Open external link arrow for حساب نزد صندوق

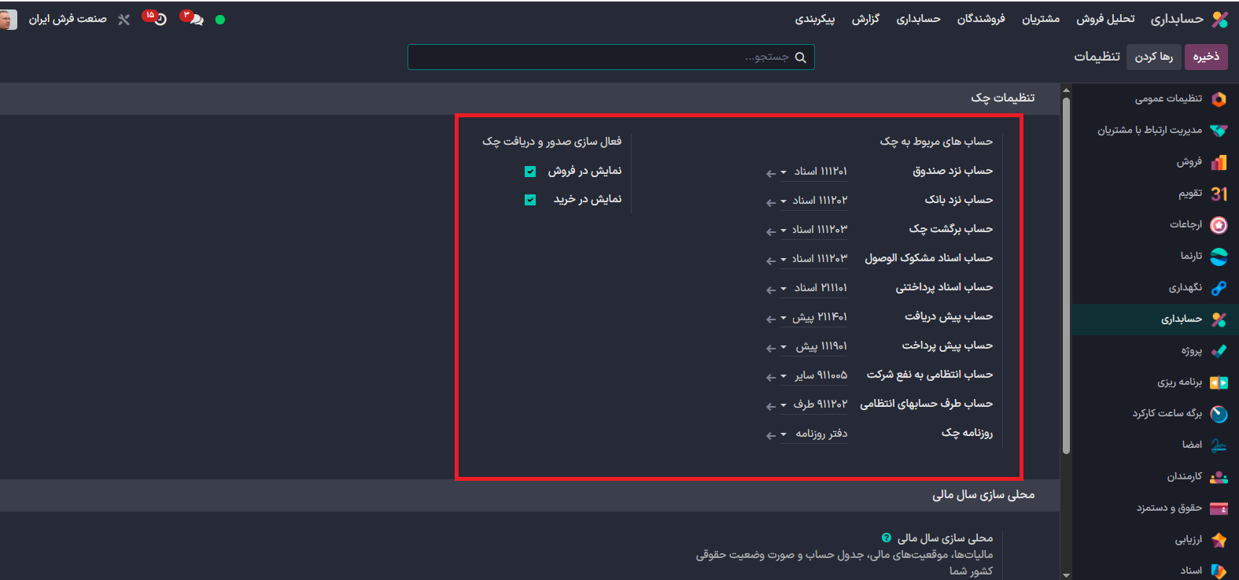(771, 173)
